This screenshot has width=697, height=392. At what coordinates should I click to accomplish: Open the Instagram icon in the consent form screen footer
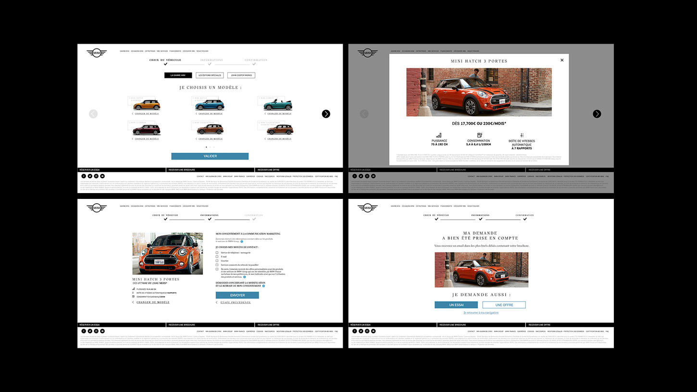[96, 331]
